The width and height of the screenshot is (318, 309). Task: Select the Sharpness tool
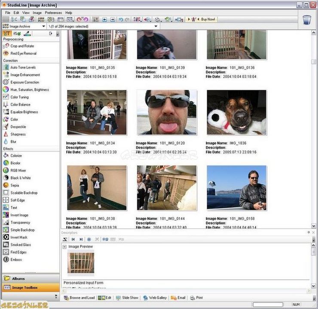15,134
